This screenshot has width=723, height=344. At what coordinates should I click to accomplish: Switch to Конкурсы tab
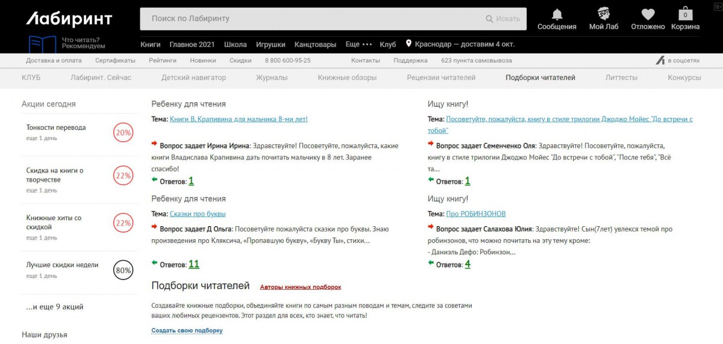(684, 78)
